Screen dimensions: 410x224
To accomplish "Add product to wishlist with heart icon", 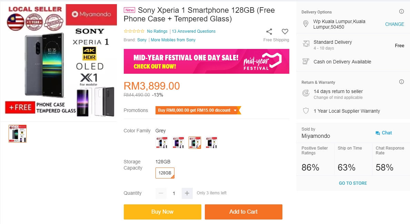I will coord(285,32).
